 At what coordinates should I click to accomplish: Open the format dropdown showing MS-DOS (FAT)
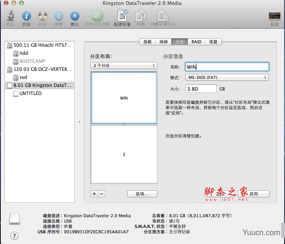(227, 77)
